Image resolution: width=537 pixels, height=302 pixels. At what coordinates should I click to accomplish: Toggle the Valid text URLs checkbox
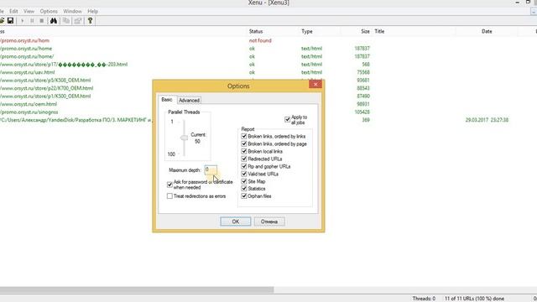(244, 174)
